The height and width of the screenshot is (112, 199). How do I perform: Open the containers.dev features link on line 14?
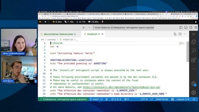[x=122, y=87]
